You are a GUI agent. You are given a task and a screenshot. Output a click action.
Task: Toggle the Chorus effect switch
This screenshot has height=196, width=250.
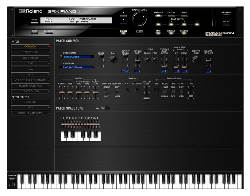click(x=171, y=33)
